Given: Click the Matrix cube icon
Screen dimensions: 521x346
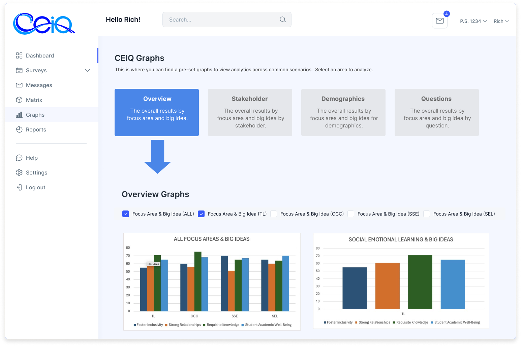Looking at the screenshot, I should 19,100.
